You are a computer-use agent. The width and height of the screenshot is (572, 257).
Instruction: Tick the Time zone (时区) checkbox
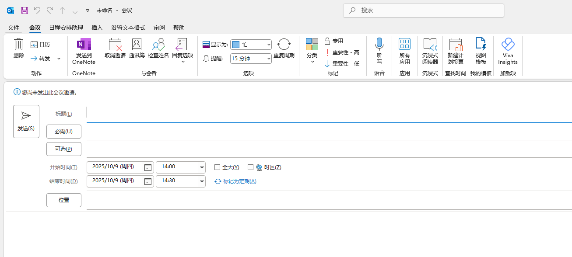pos(251,167)
